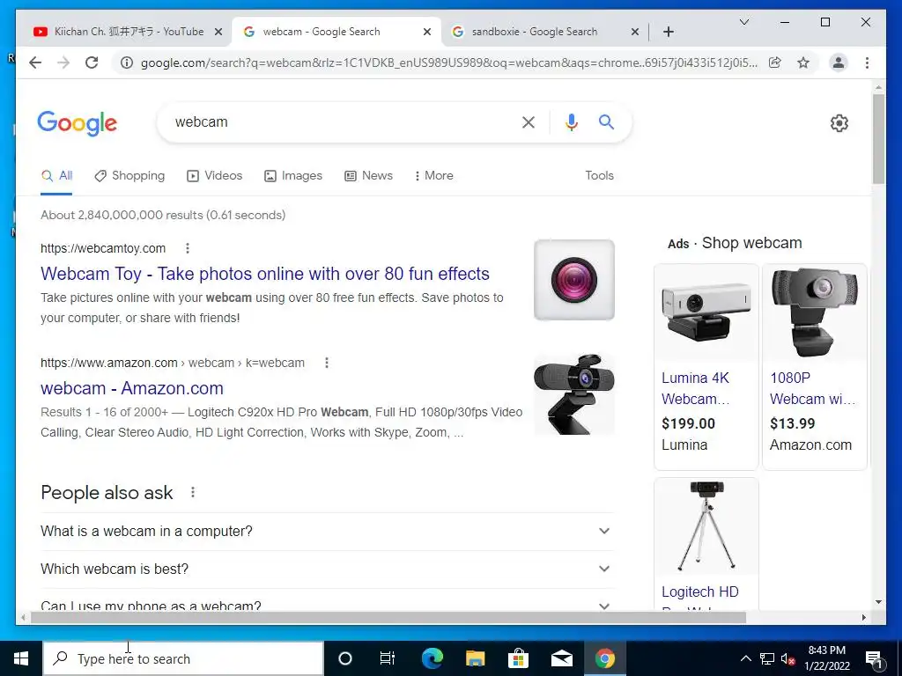The width and height of the screenshot is (902, 676).
Task: Select the Images search tab
Action: click(293, 176)
